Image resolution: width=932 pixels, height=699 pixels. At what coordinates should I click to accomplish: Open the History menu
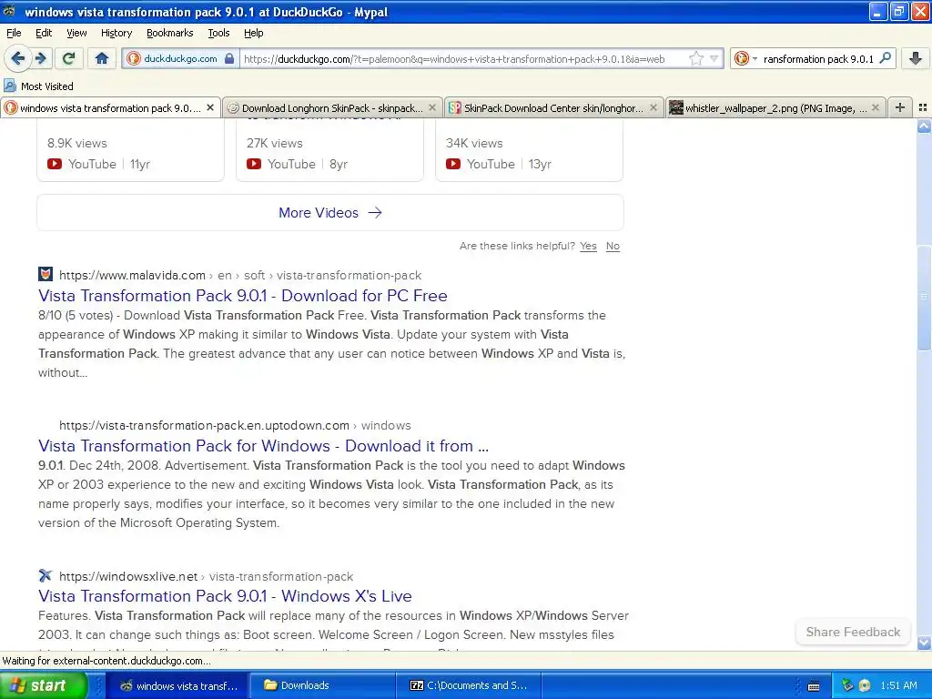[x=116, y=33]
